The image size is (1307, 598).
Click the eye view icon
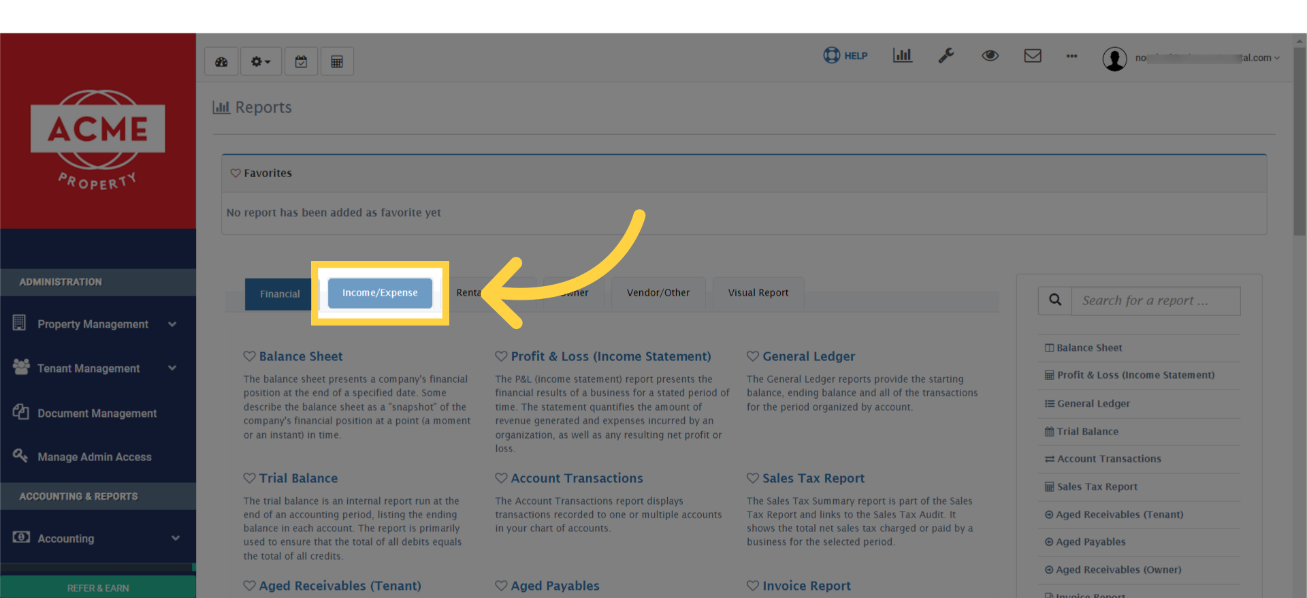[990, 56]
